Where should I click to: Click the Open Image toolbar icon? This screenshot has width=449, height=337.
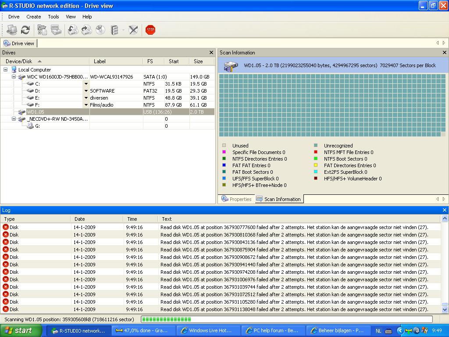[x=73, y=30]
